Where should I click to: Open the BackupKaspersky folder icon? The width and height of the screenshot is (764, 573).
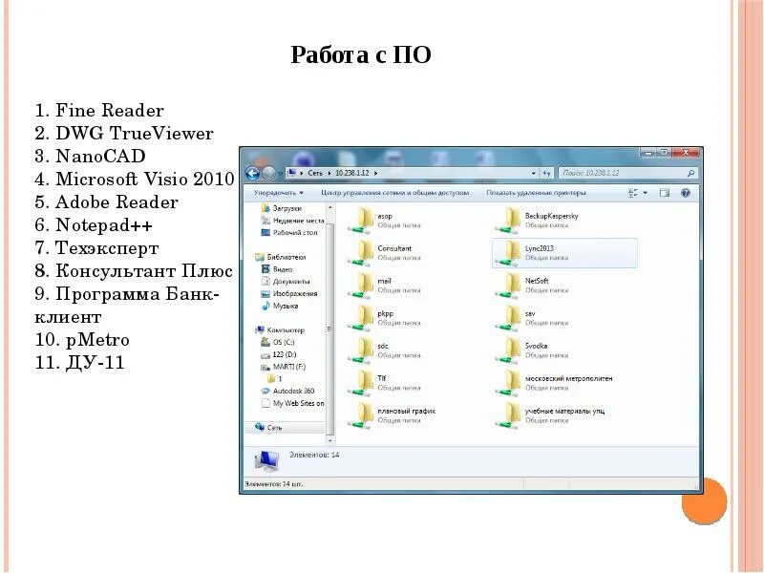(x=509, y=221)
